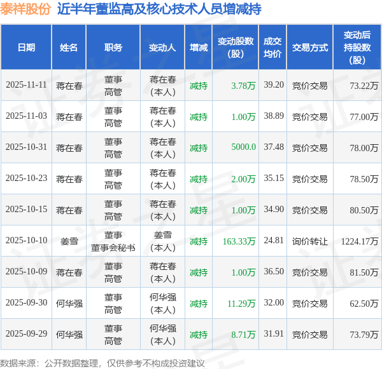
Task: Click 蒋在春 name in the 2025-11-11 row
Action: point(69,86)
